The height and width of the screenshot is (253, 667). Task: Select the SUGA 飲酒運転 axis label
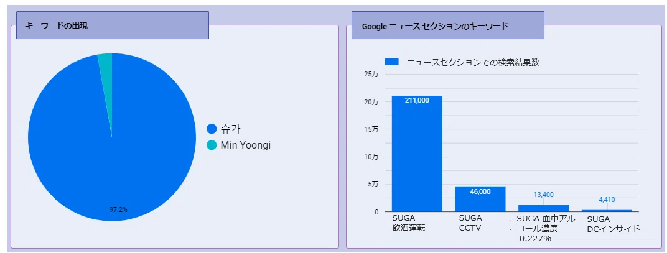(409, 223)
